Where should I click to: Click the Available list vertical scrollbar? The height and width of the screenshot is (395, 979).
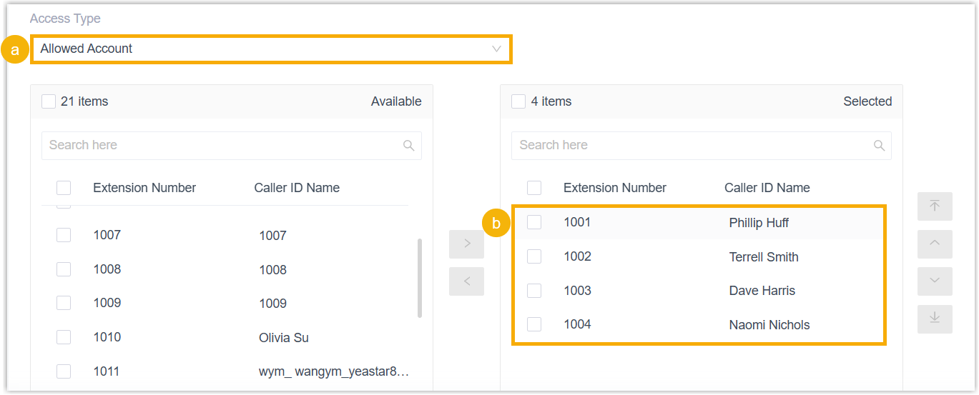coord(419,277)
